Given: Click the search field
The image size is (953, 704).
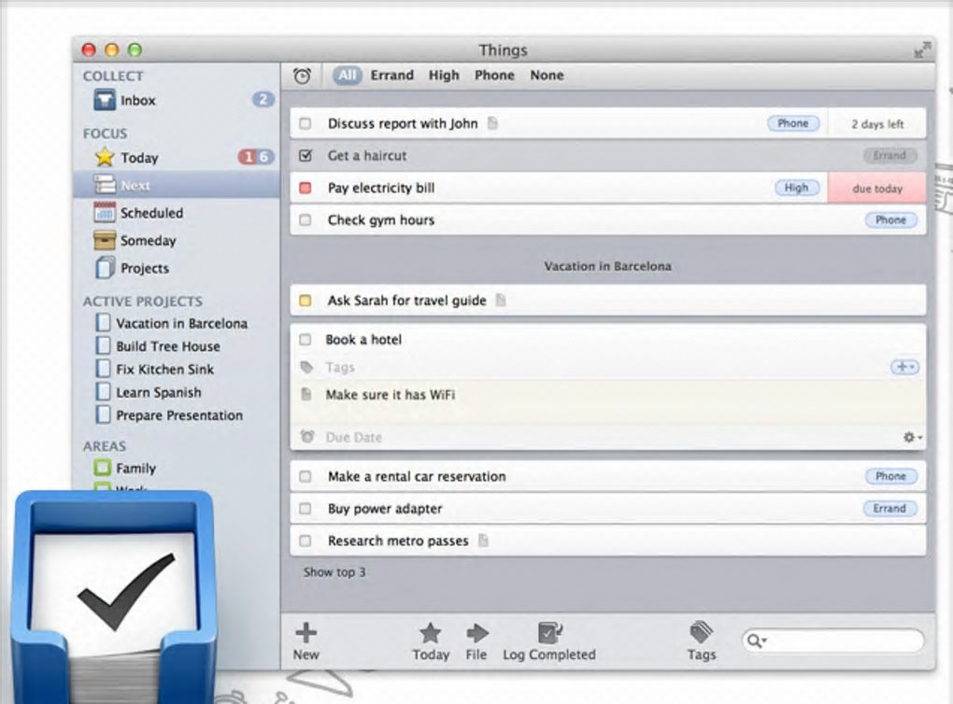Looking at the screenshot, I should tap(832, 641).
